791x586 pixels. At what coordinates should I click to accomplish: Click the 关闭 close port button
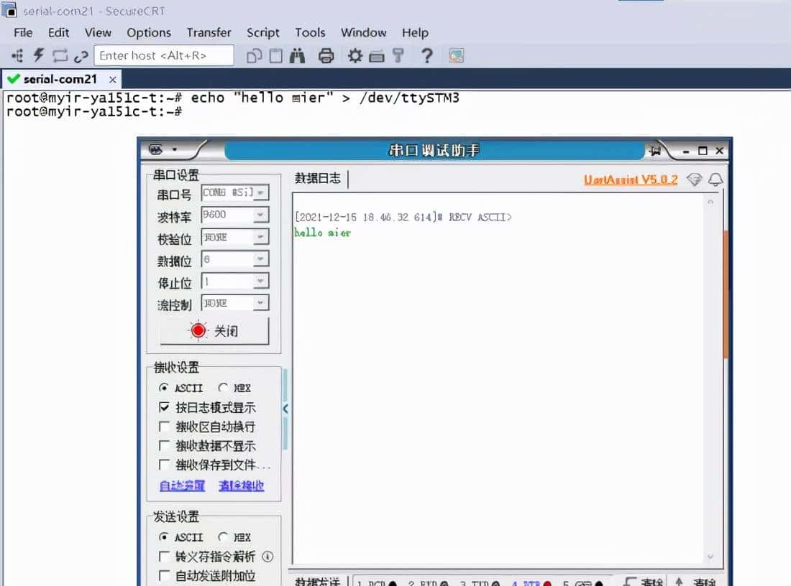pyautogui.click(x=216, y=330)
